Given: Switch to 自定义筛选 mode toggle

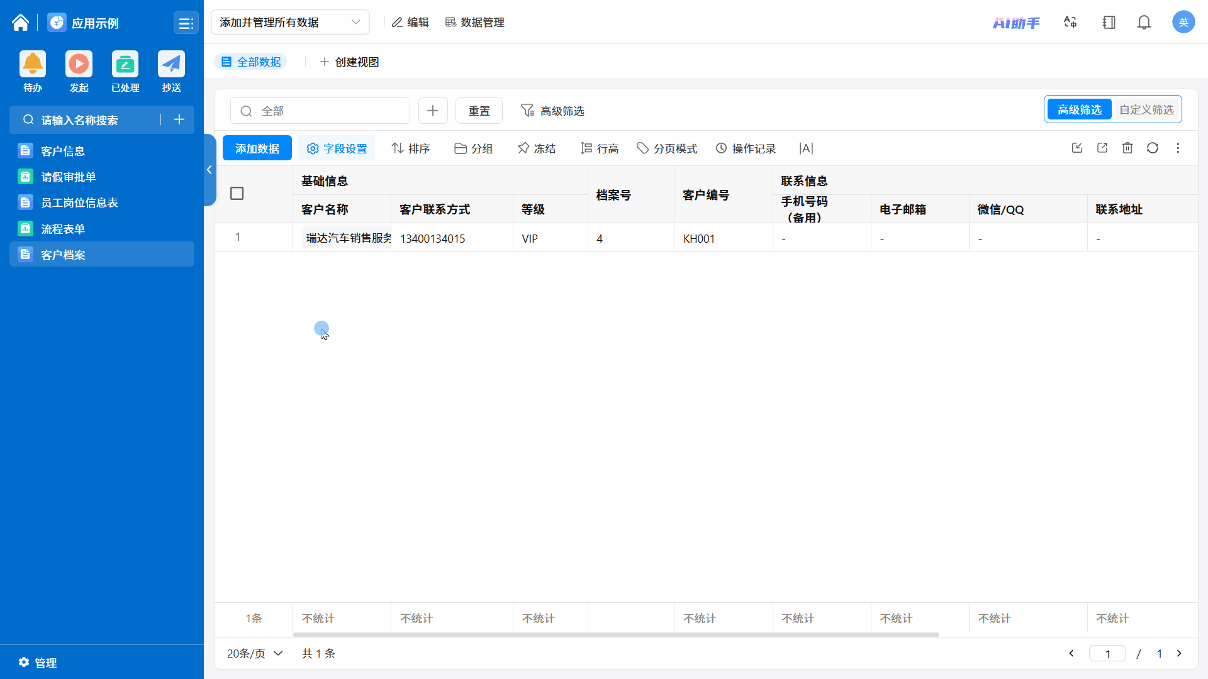Looking at the screenshot, I should (x=1146, y=110).
